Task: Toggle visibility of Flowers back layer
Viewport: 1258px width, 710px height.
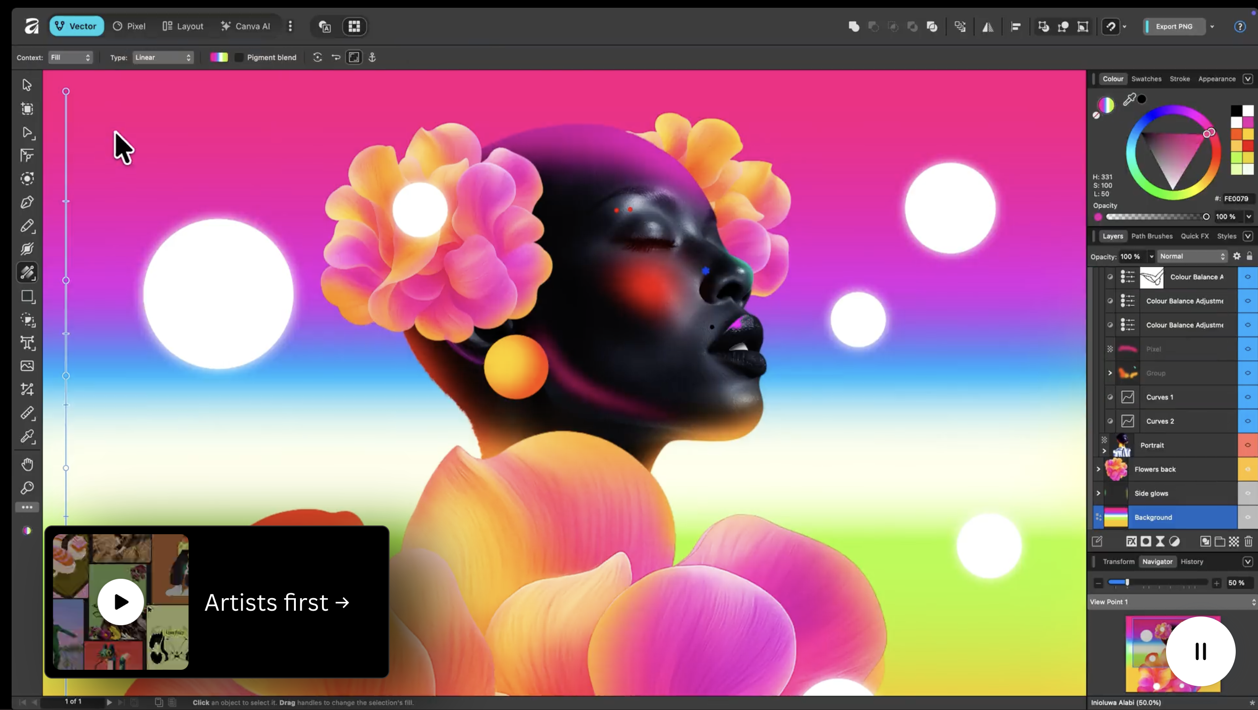Action: tap(1247, 469)
